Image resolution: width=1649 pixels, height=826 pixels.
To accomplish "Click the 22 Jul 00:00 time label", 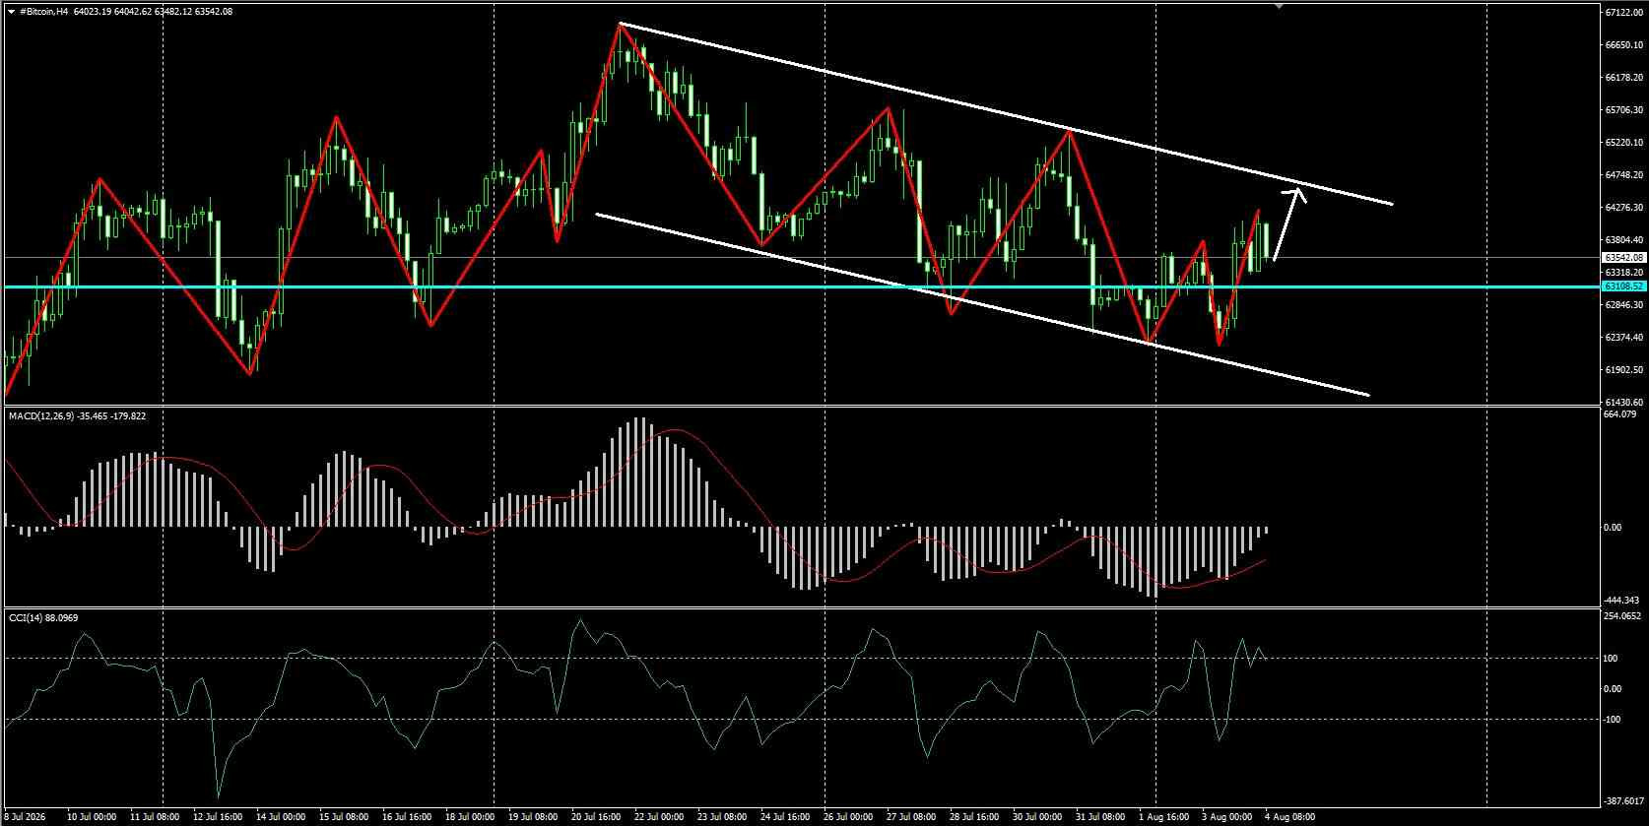I will (659, 817).
